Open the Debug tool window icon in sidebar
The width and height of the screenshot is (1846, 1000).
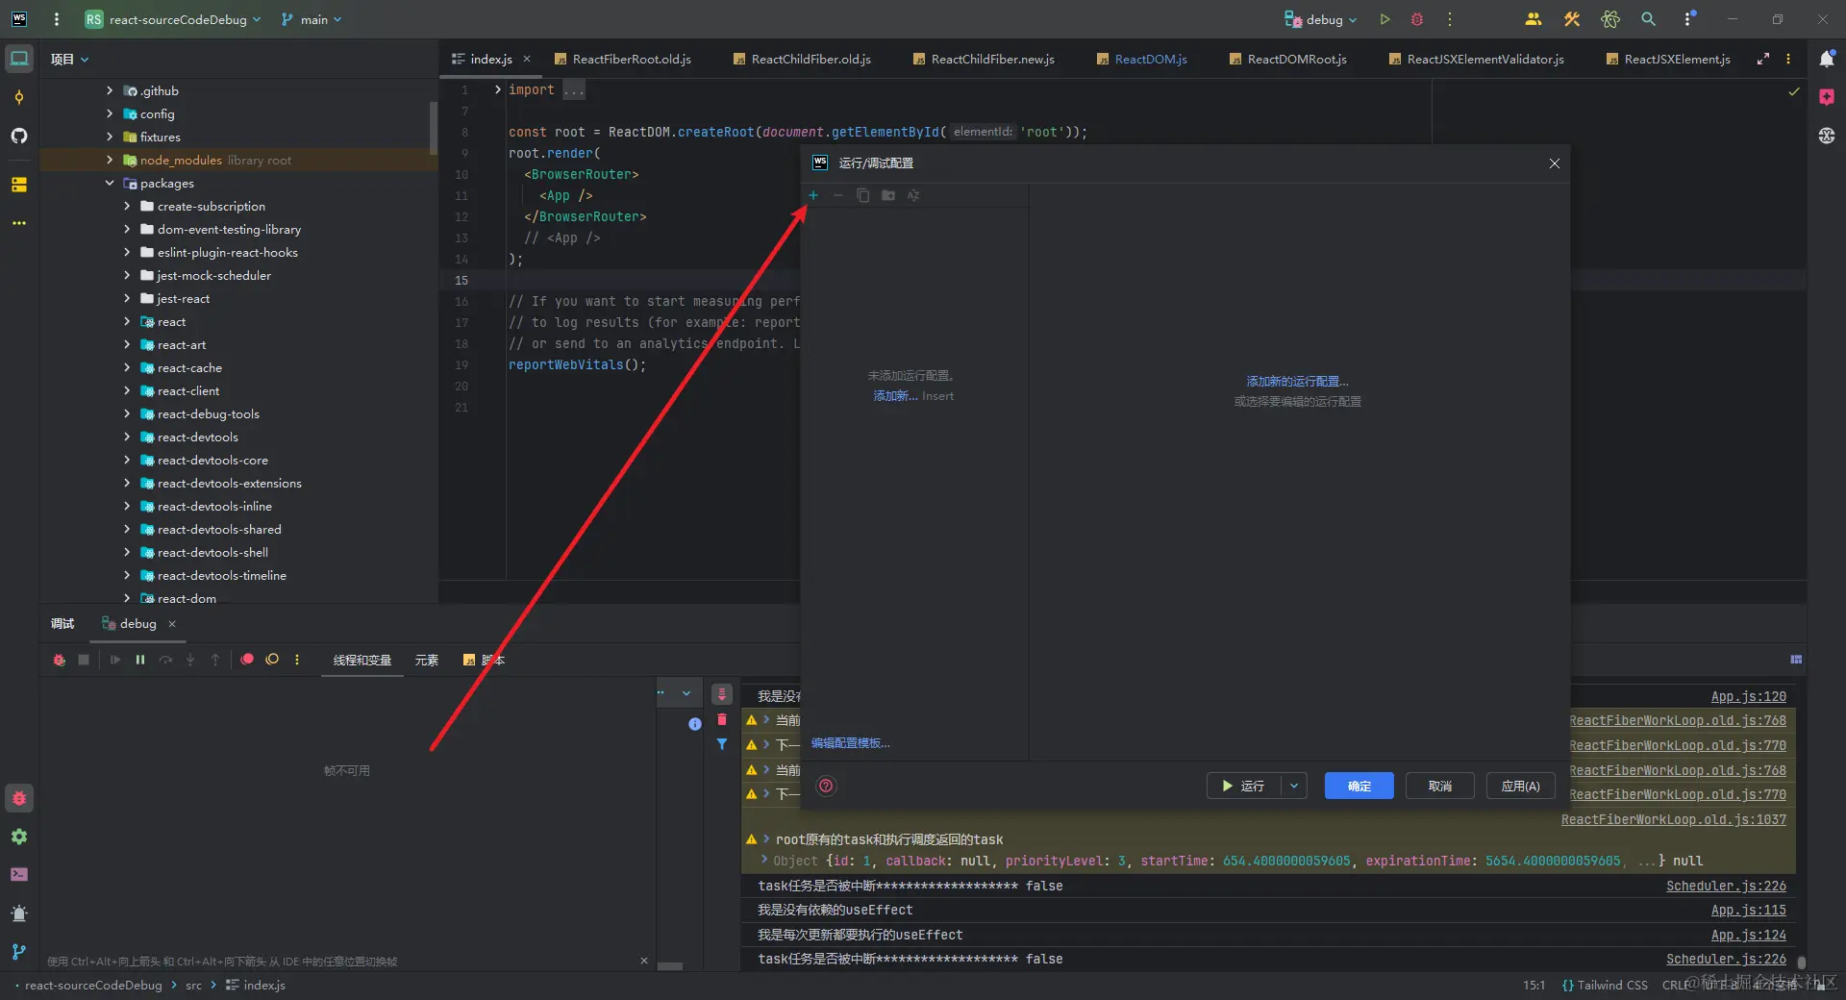[x=19, y=798]
